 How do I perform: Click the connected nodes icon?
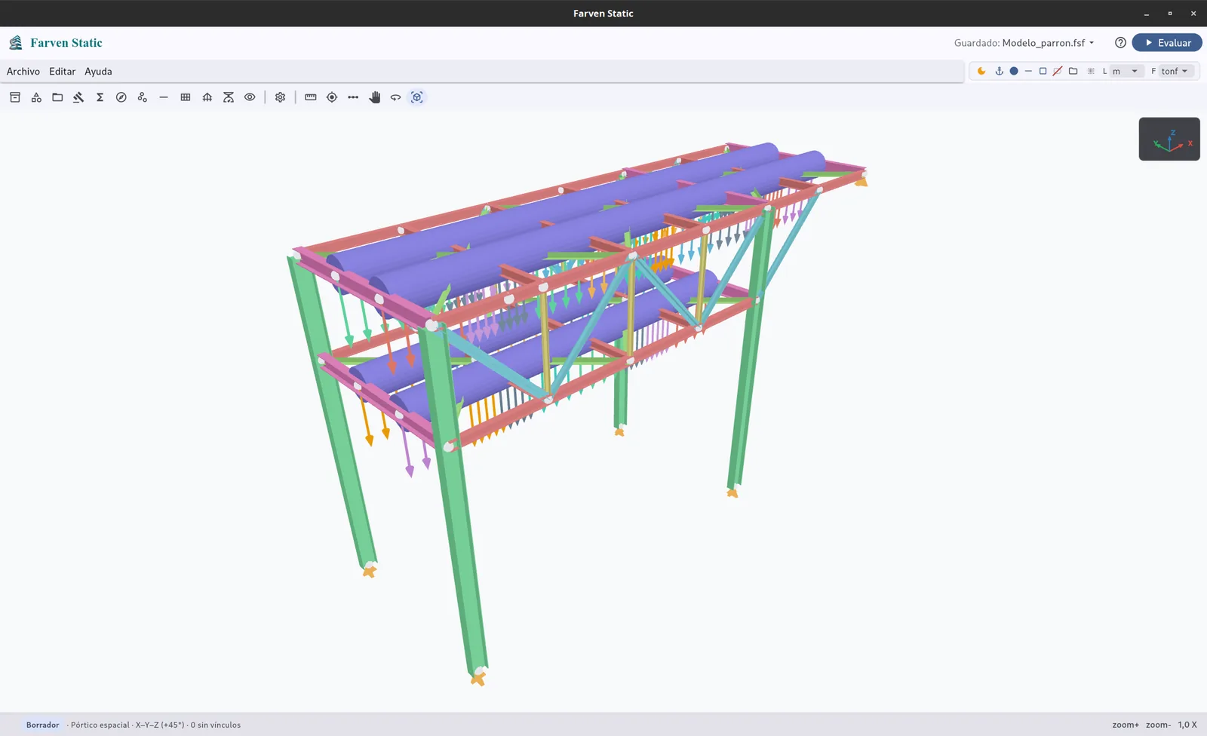point(143,97)
